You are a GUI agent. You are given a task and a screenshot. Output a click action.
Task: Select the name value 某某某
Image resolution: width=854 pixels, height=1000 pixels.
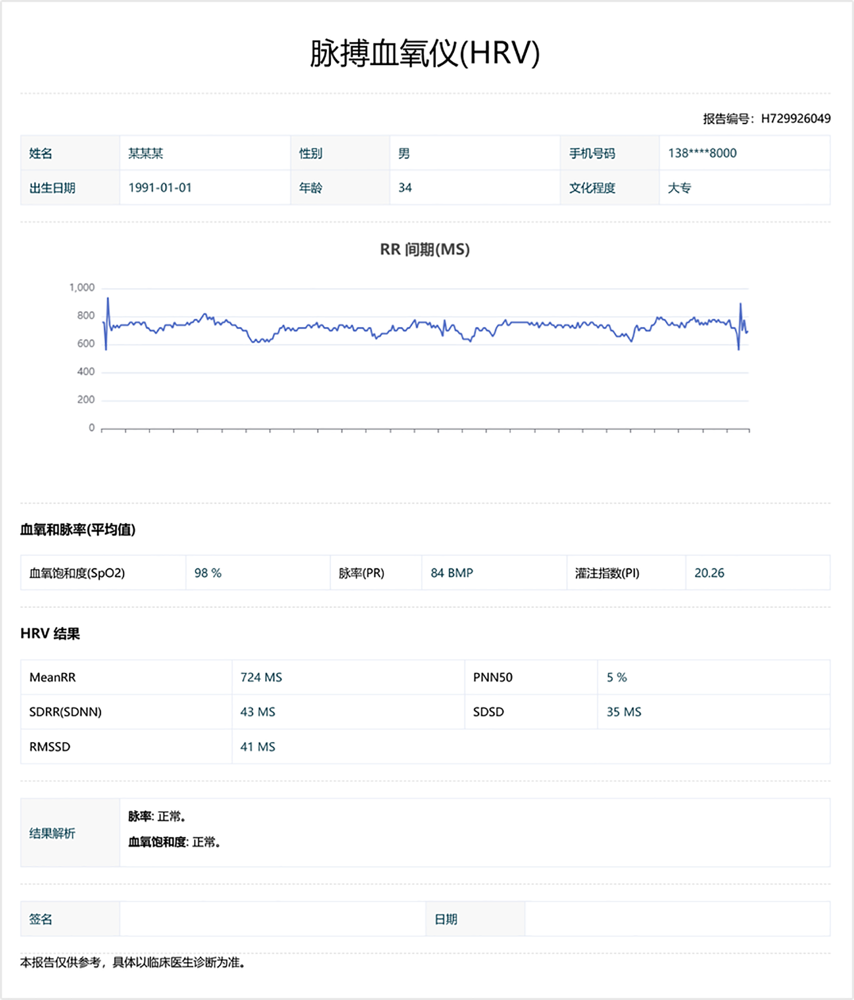146,153
